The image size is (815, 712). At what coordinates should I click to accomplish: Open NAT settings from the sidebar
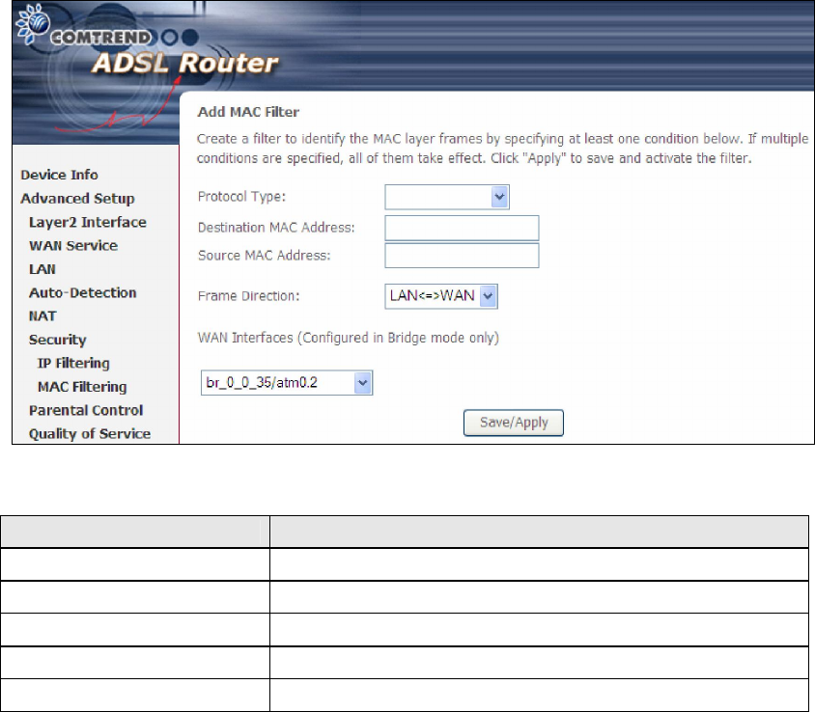point(42,316)
